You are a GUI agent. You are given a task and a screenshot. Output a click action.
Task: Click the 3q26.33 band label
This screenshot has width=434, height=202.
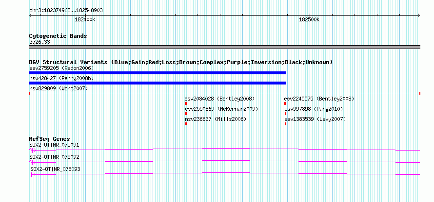click(x=39, y=42)
